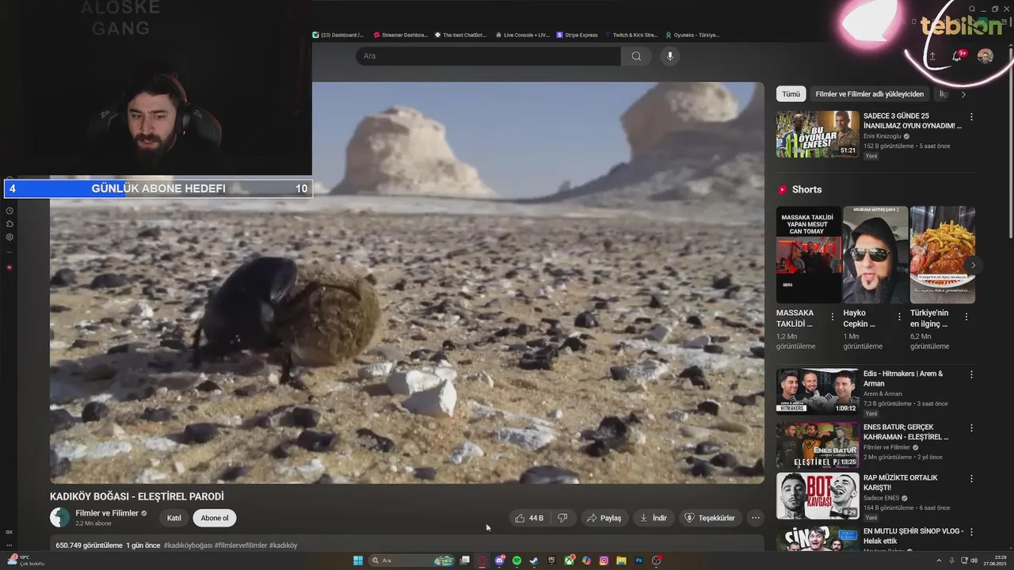Open history clock icon in browser sidebar
This screenshot has height=570, width=1014.
[10, 211]
